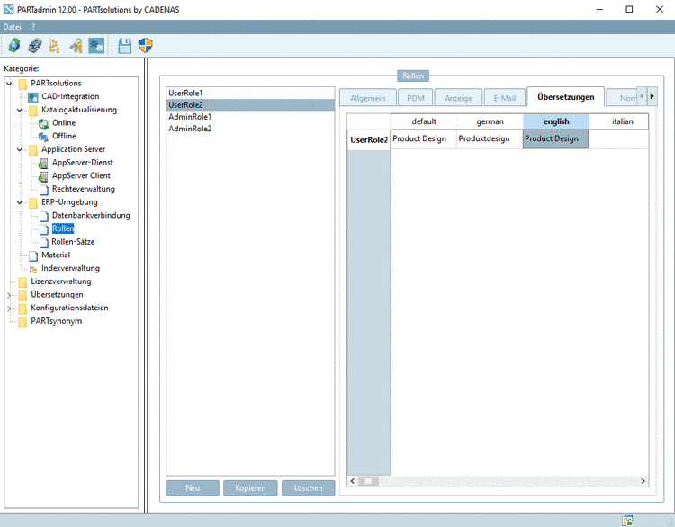Click the empty italian translation cell

618,139
